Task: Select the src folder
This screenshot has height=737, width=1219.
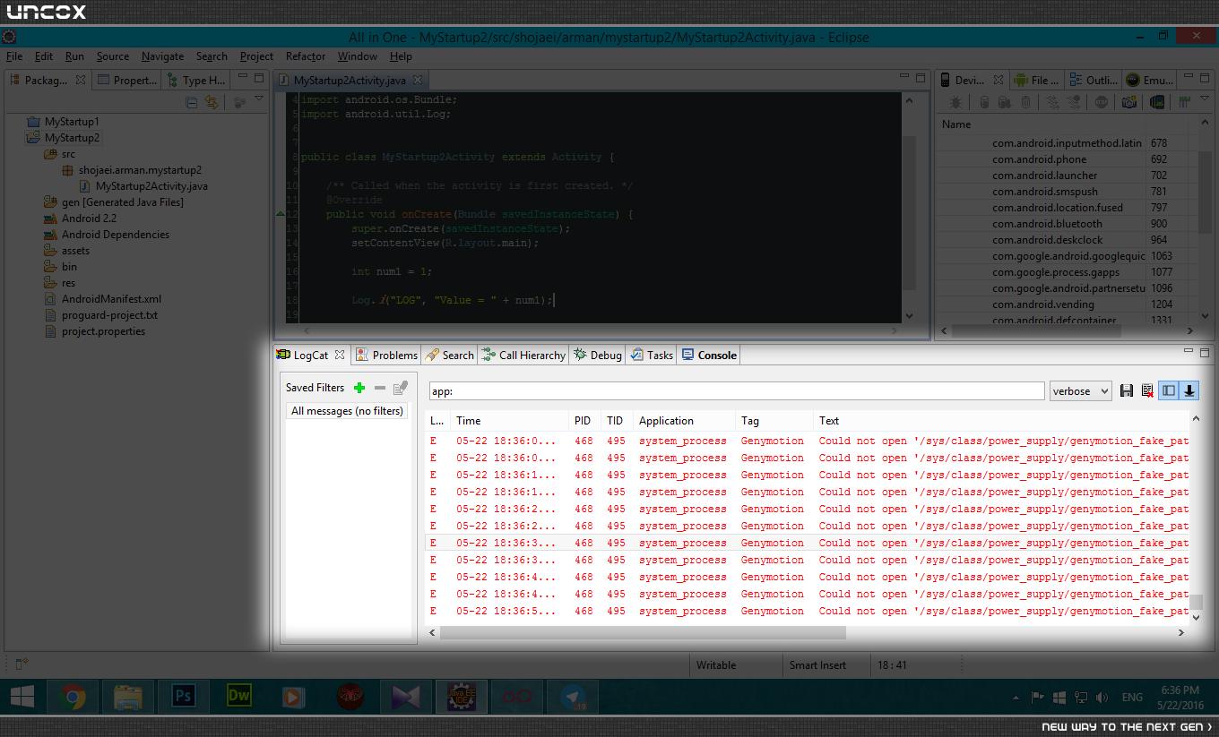Action: pos(60,154)
